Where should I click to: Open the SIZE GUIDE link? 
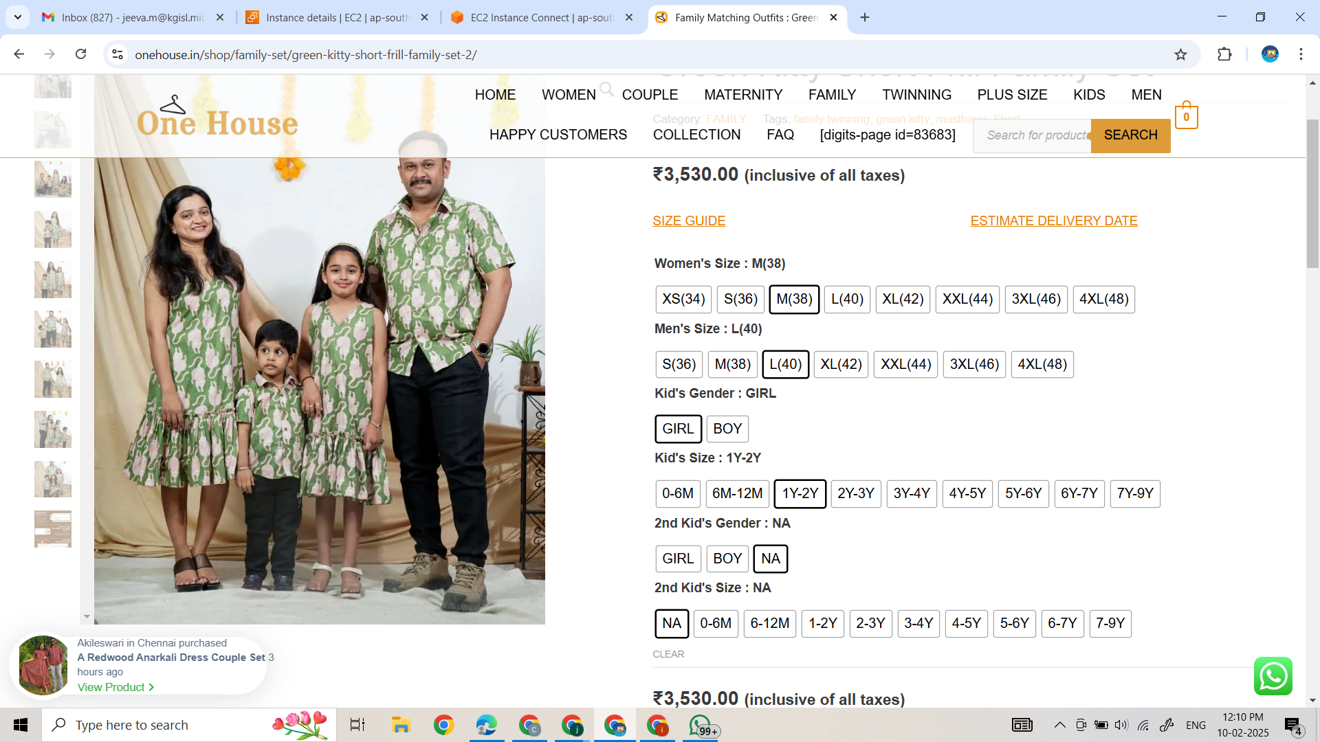pos(689,221)
